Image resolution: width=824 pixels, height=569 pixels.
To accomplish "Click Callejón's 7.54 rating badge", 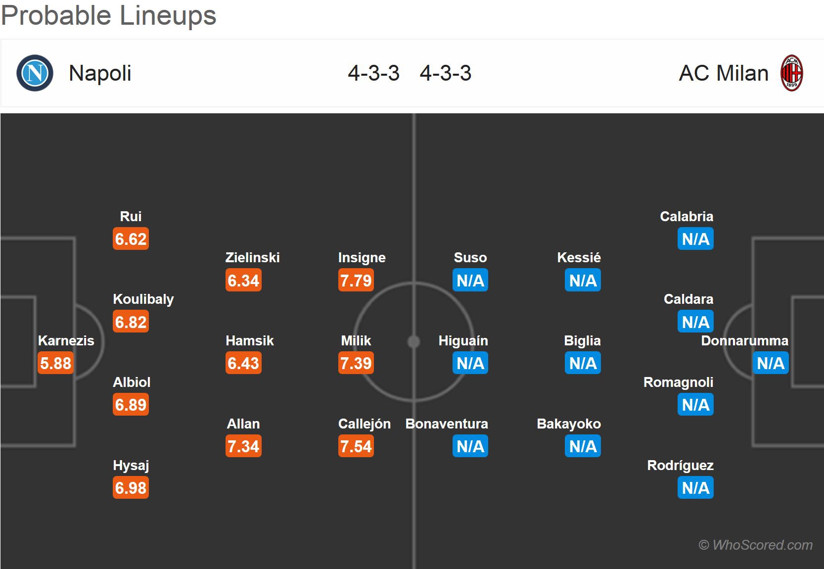I will coord(356,446).
